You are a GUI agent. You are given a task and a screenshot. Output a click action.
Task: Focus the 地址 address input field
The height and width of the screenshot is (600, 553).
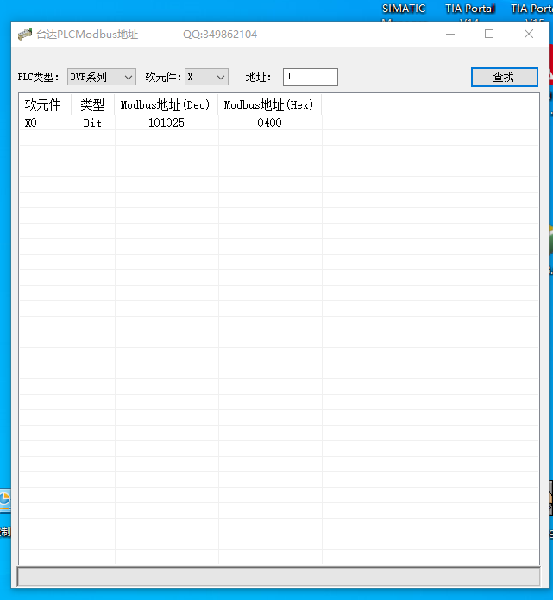[x=310, y=77]
